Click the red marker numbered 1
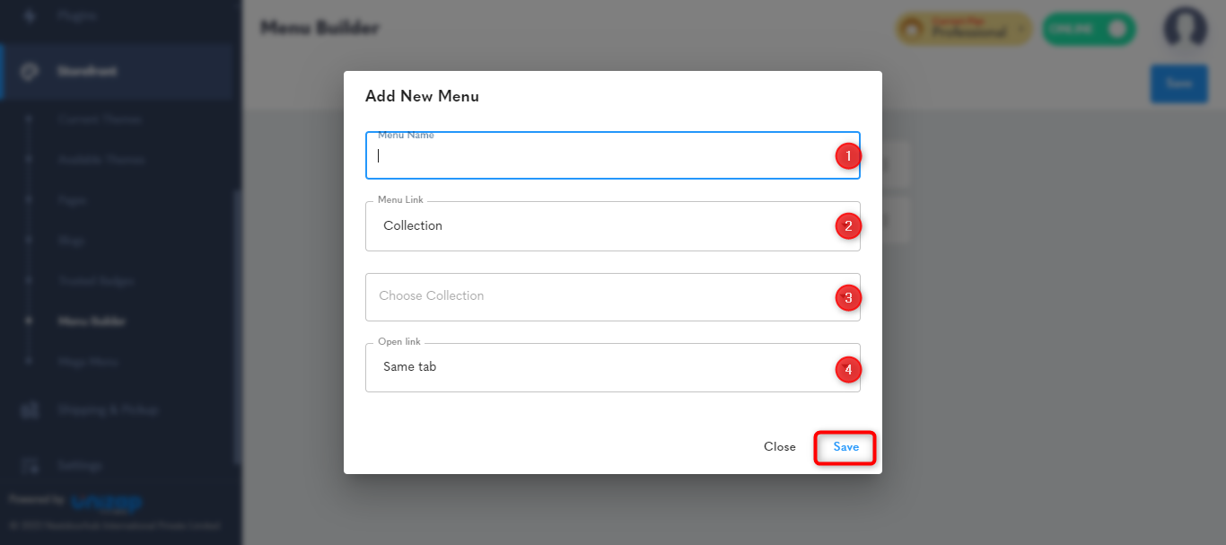The image size is (1226, 545). pyautogui.click(x=848, y=156)
